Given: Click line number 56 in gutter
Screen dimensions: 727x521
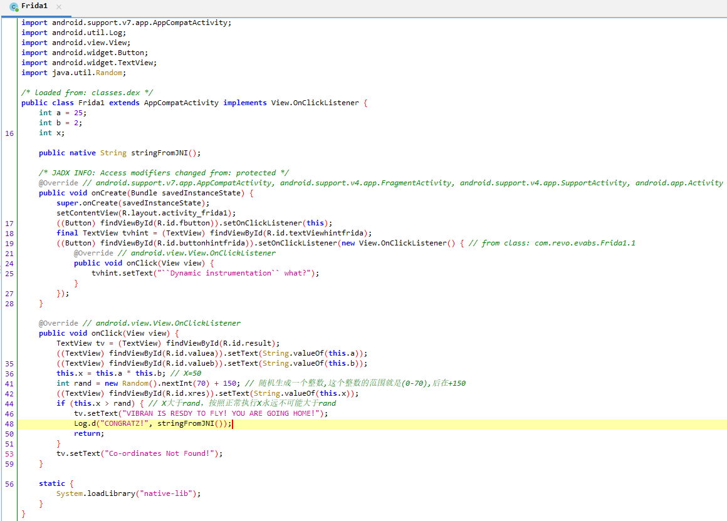Looking at the screenshot, I should (x=9, y=485).
